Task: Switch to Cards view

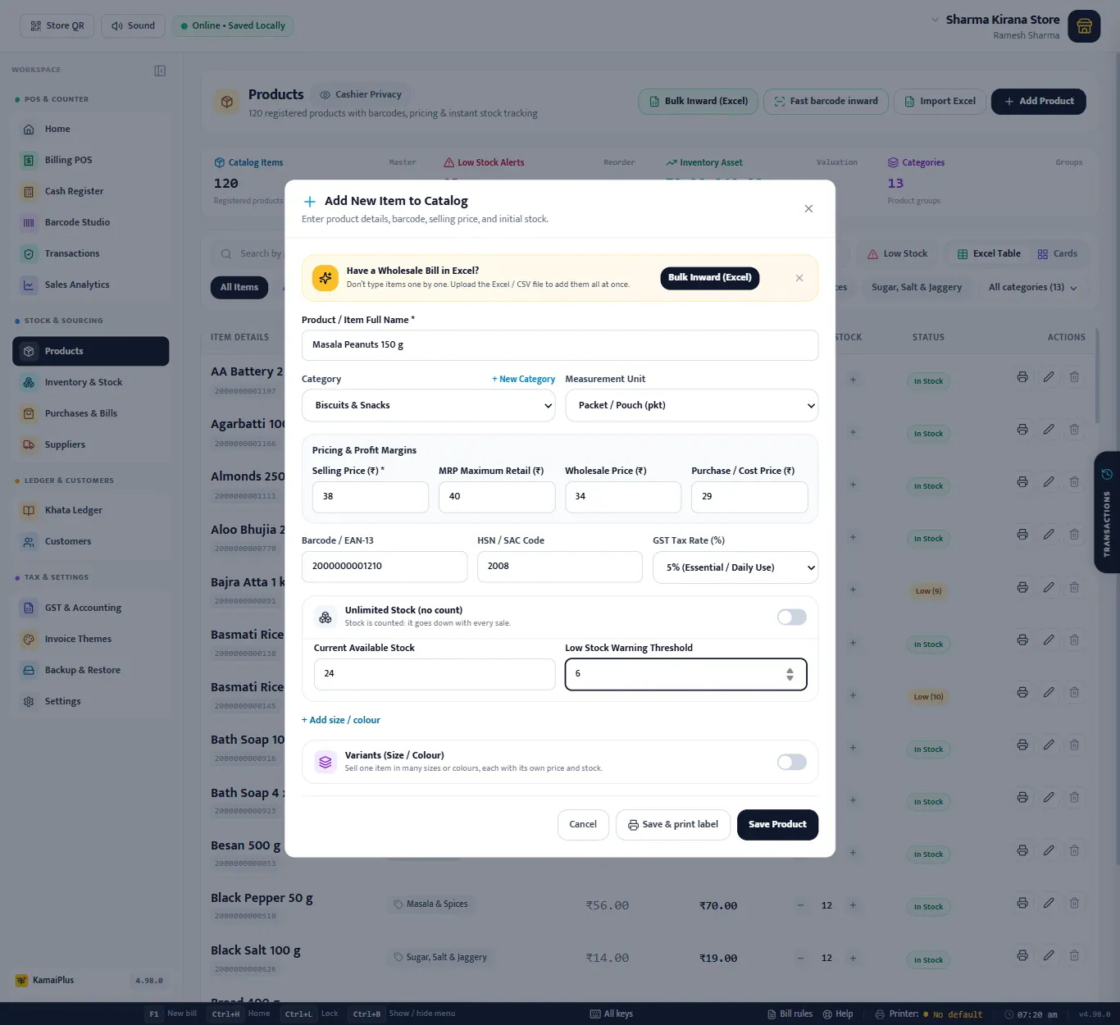Action: click(x=1058, y=254)
